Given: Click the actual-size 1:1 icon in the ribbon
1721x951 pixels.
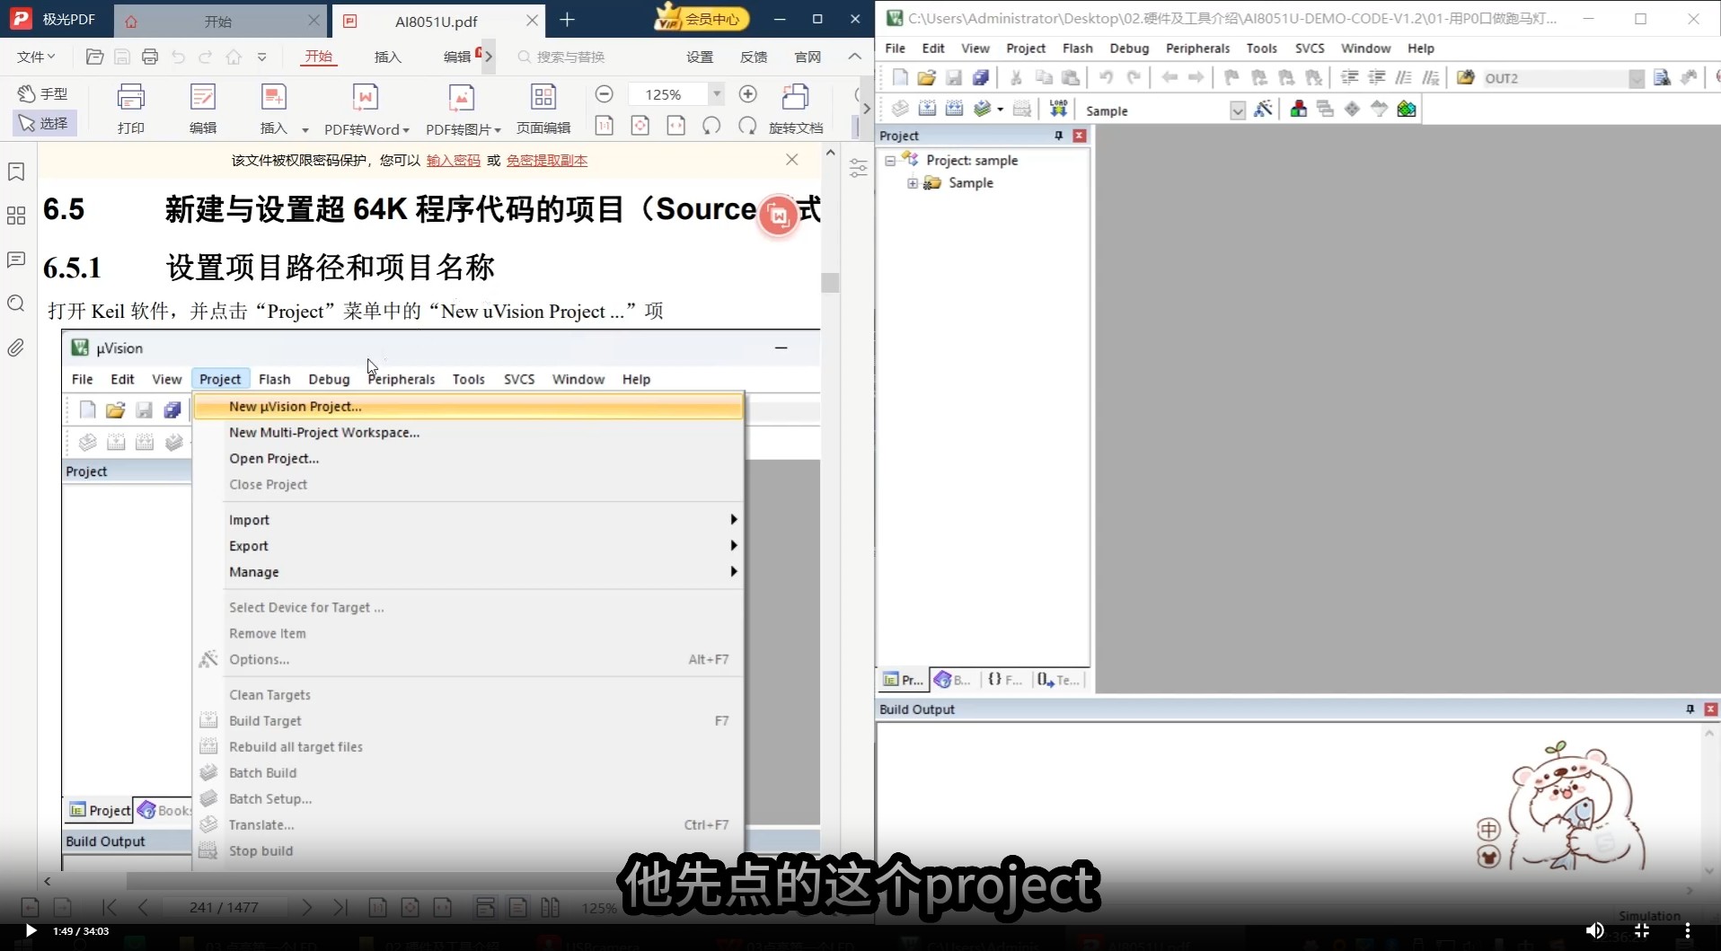Looking at the screenshot, I should [605, 126].
